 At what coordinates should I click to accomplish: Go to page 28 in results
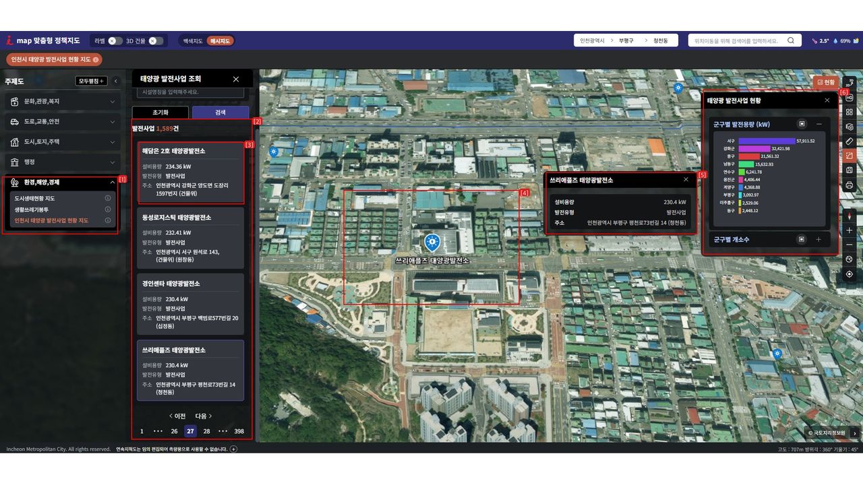point(206,431)
